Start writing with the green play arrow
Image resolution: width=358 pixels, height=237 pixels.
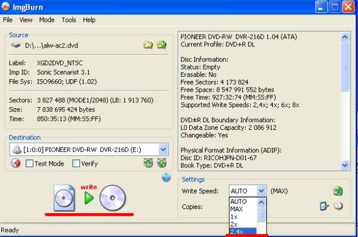click(x=89, y=198)
